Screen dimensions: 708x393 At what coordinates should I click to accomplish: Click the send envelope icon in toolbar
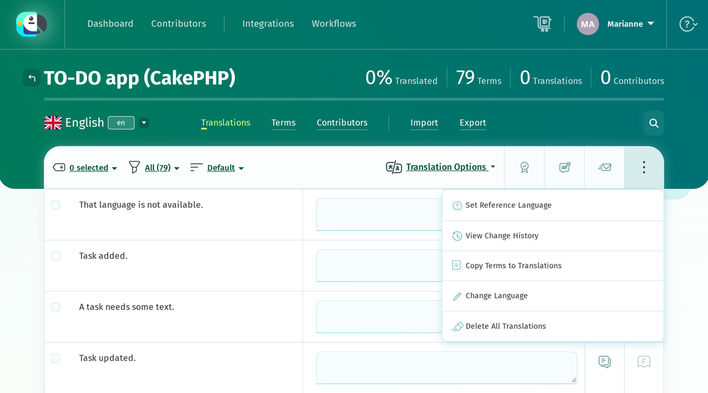604,167
